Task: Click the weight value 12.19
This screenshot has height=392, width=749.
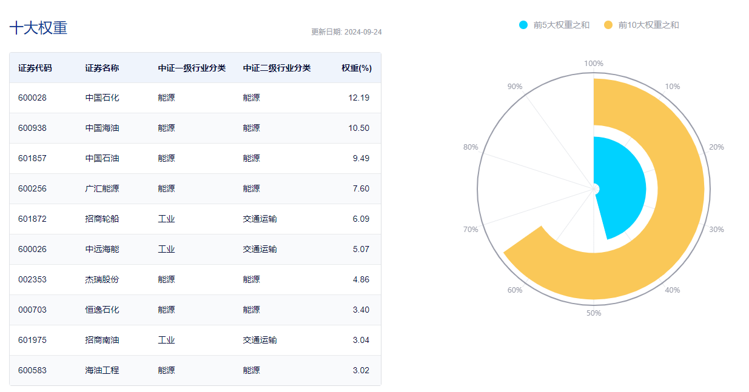Action: click(x=359, y=98)
